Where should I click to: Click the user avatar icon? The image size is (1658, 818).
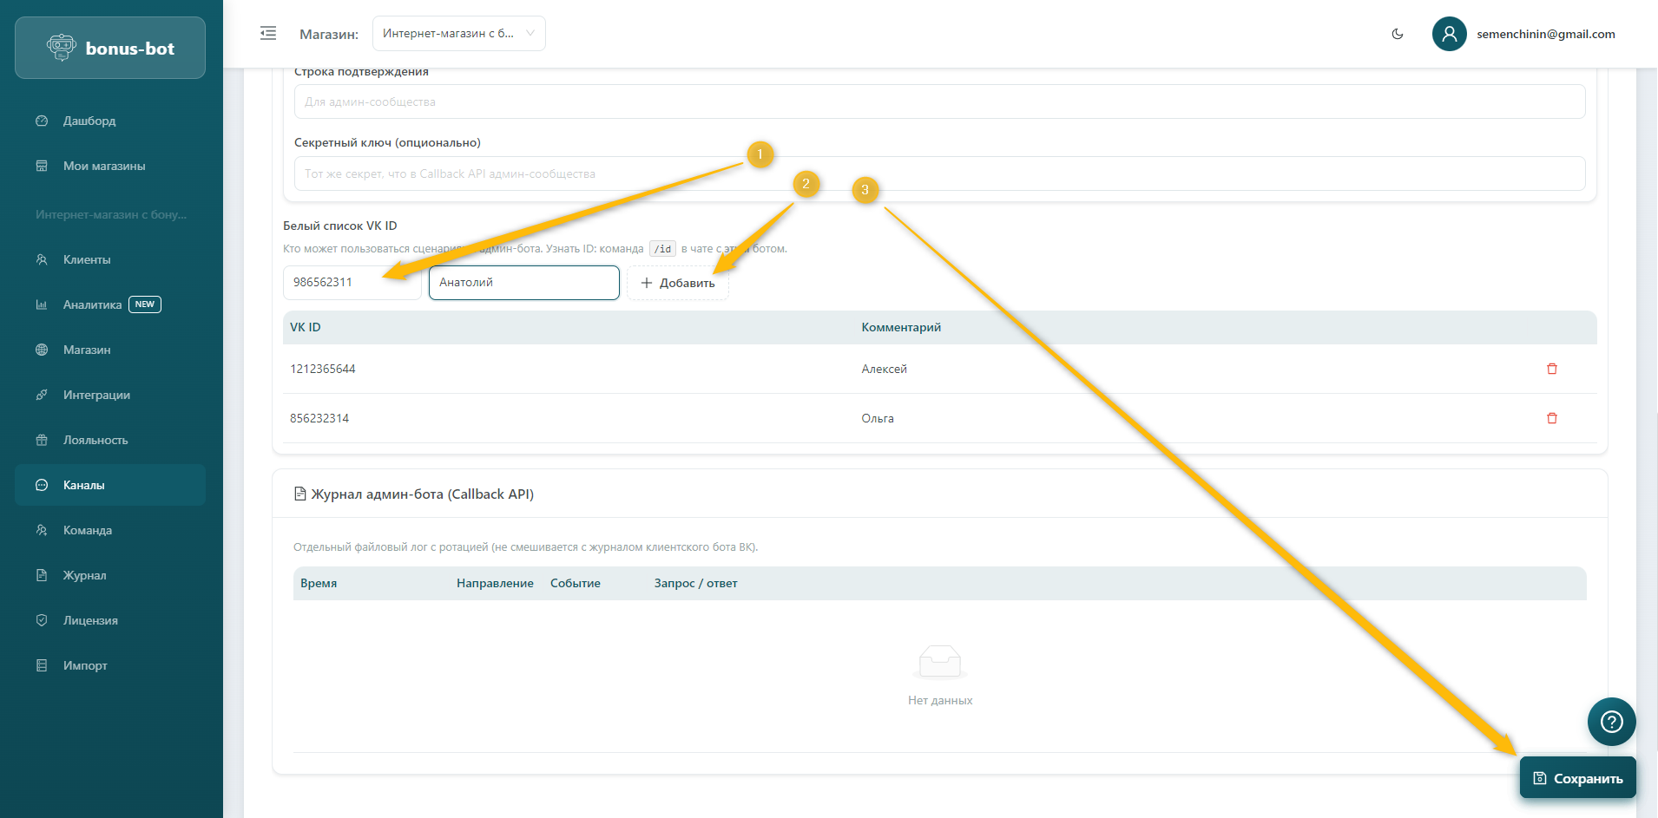coord(1449,34)
